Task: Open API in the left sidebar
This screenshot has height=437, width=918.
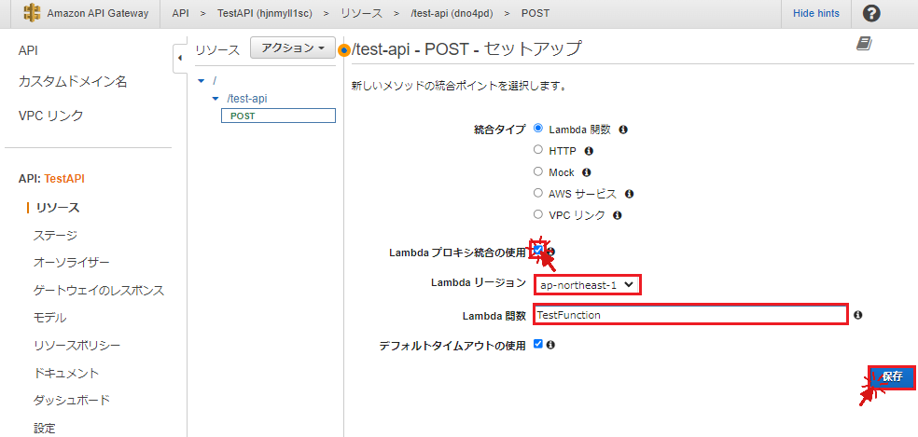Action: [27, 51]
